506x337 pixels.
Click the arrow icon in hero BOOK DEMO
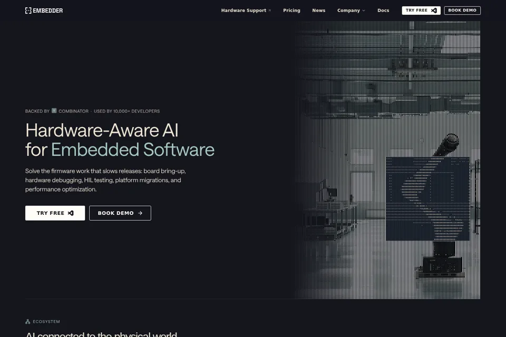coord(140,213)
